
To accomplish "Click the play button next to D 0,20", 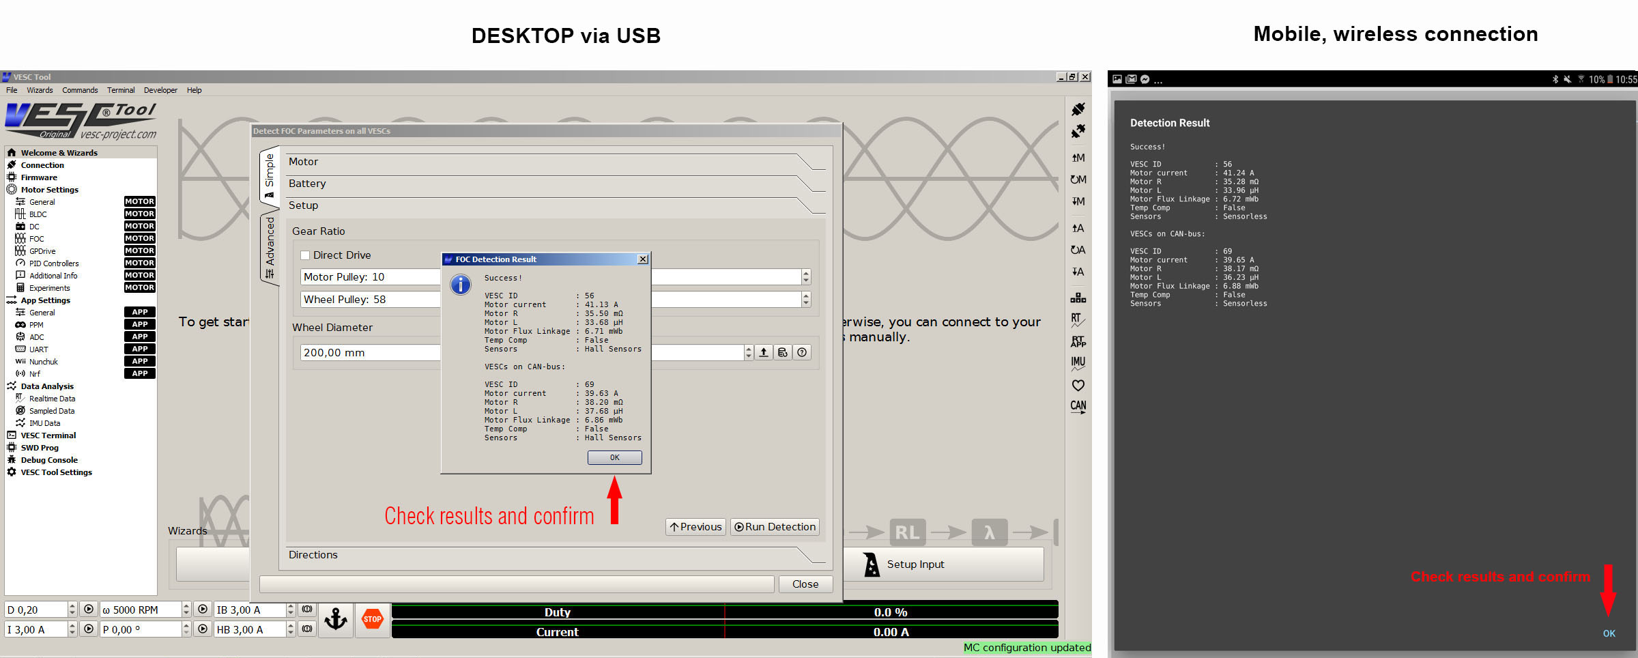I will [x=89, y=609].
